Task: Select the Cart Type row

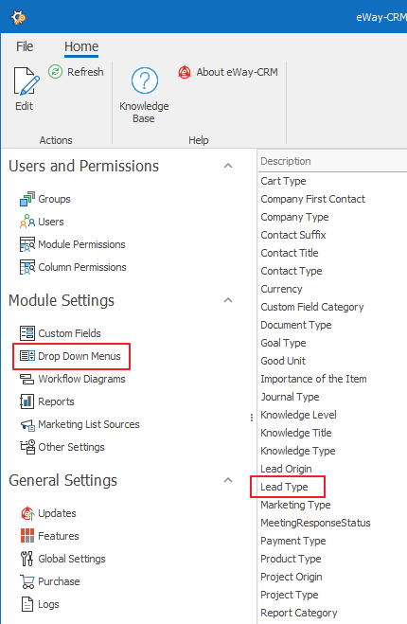Action: [x=332, y=181]
